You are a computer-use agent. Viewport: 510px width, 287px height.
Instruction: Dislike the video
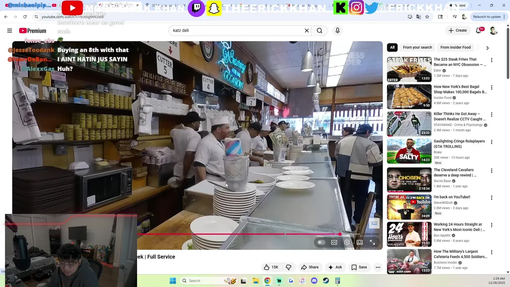coord(289,267)
